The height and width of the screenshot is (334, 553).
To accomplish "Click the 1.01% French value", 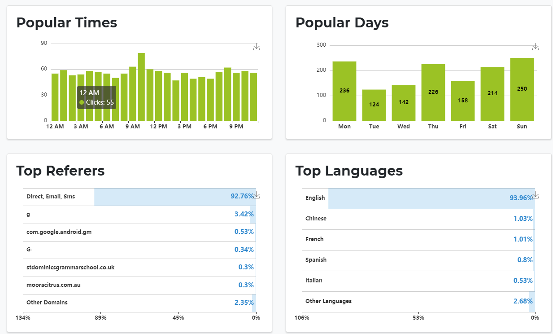I will coord(523,239).
